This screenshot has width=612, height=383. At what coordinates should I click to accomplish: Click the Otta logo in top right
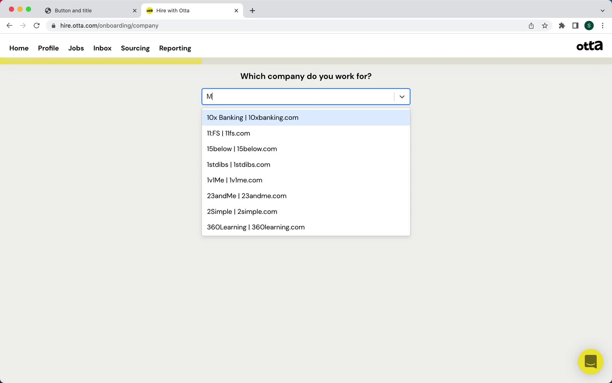coord(590,46)
